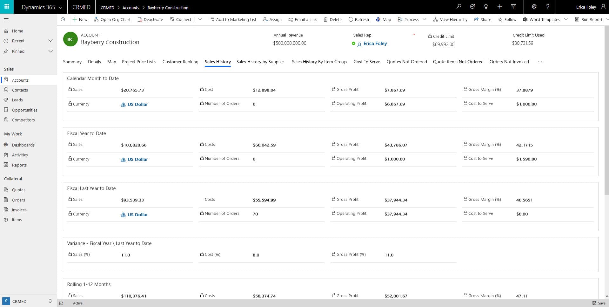The height and width of the screenshot is (307, 609).
Task: Click the Assign command
Action: [272, 19]
